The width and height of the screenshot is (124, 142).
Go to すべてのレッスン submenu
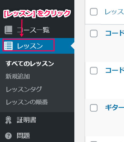pos(30,64)
